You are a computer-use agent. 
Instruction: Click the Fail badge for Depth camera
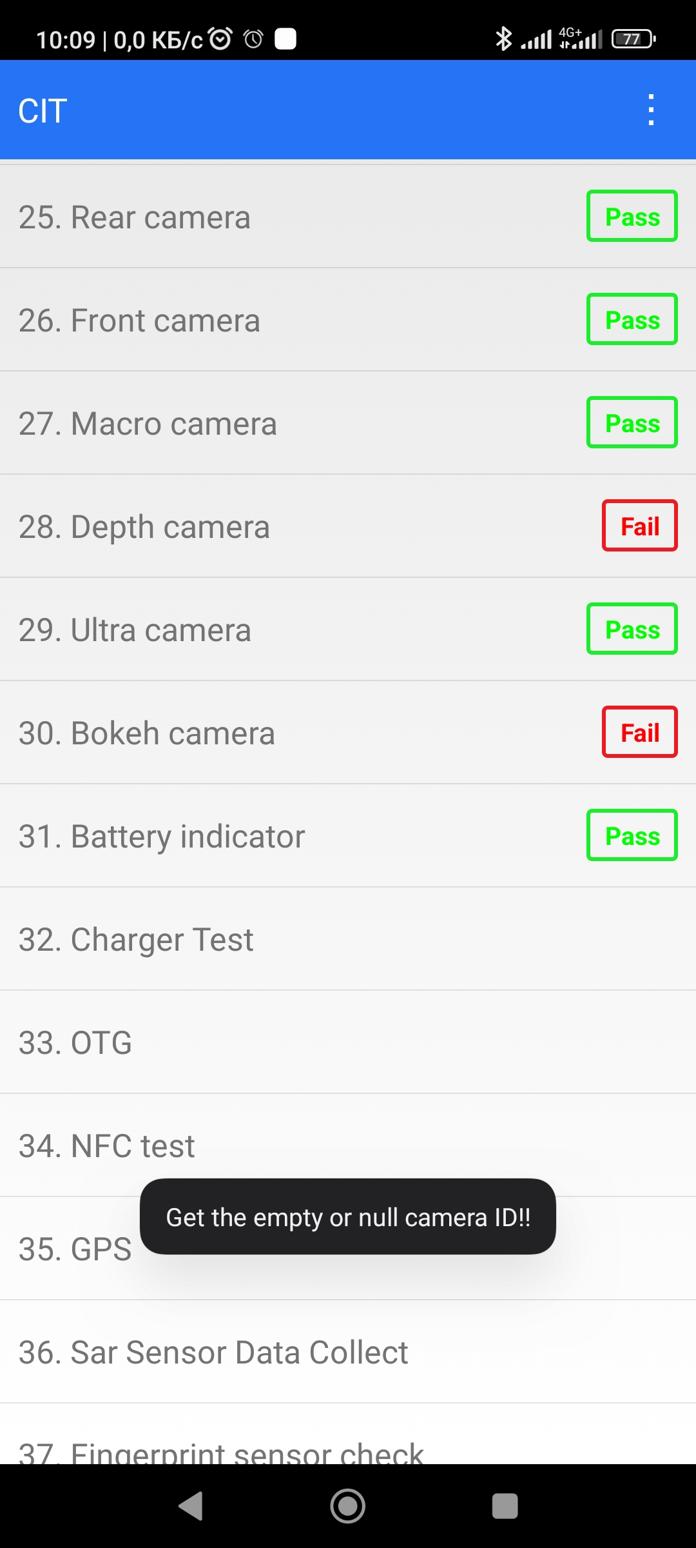pyautogui.click(x=639, y=526)
